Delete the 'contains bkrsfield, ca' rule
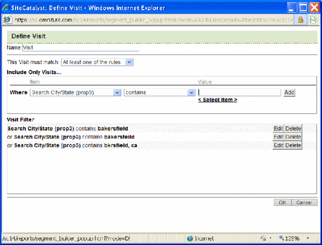The width and height of the screenshot is (322, 245). coord(293,146)
